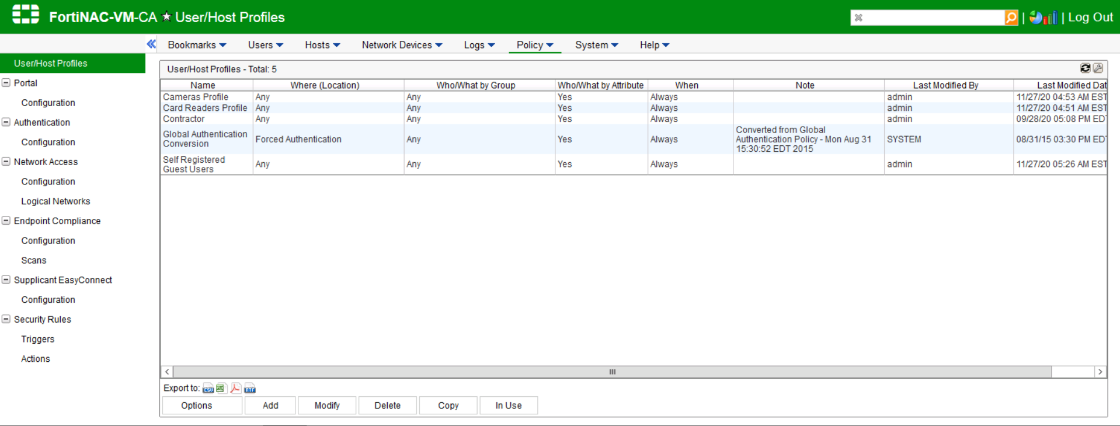Open the Hosts dropdown menu
The image size is (1120, 426).
[322, 45]
